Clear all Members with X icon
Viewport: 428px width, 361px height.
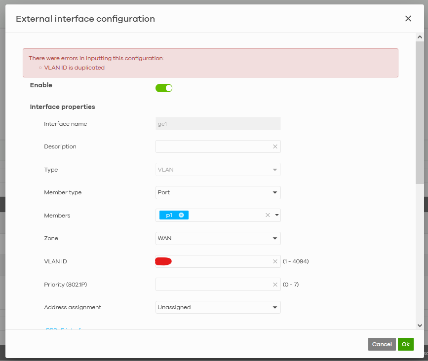pyautogui.click(x=268, y=215)
